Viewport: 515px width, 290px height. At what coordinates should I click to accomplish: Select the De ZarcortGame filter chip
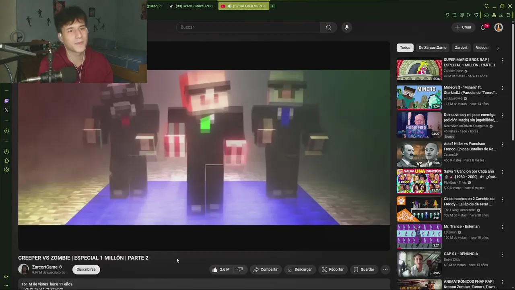click(433, 48)
